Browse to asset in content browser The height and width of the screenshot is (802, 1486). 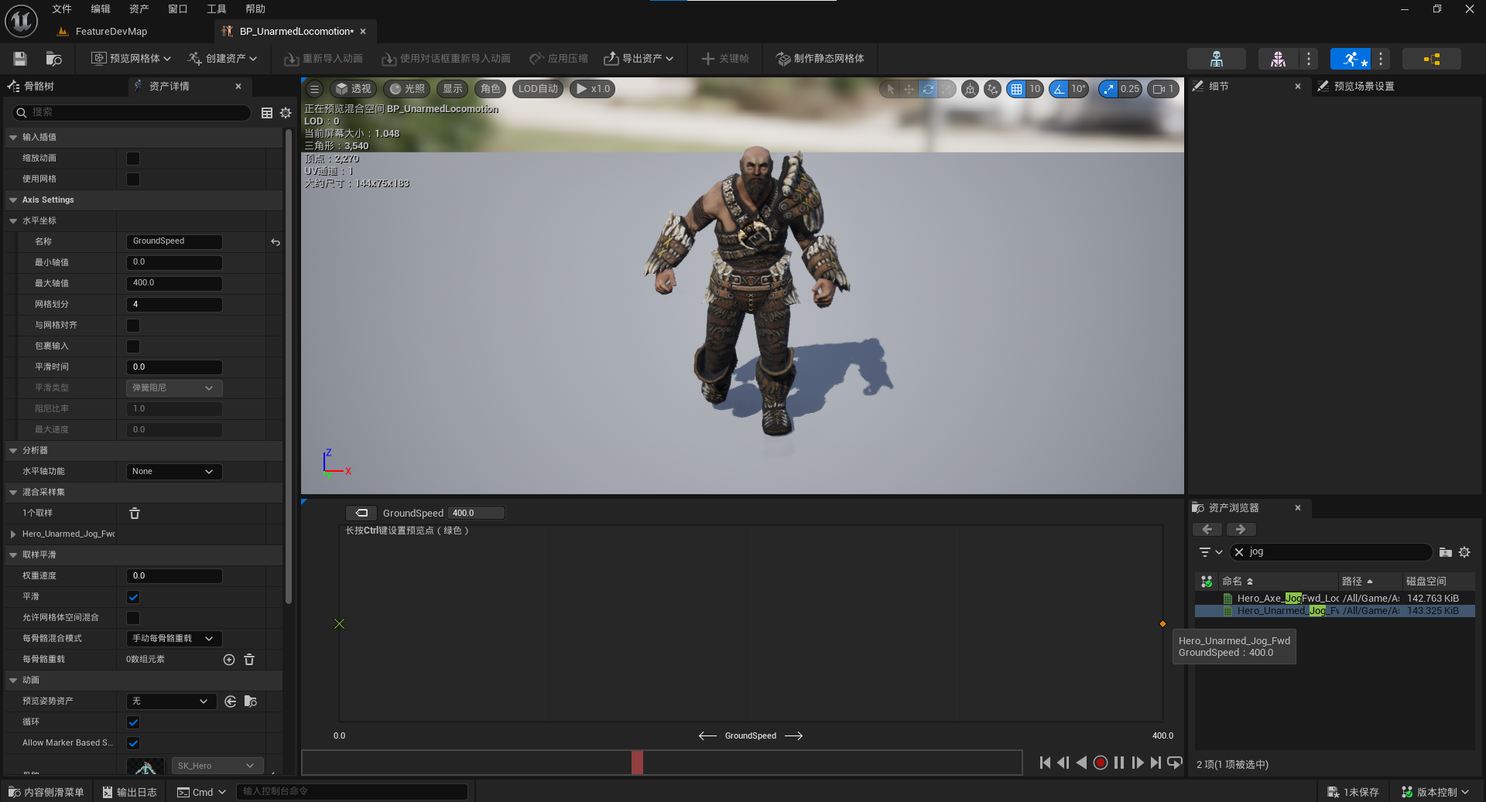click(53, 59)
